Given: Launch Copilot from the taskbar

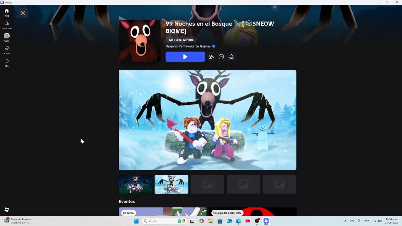Looking at the screenshot, I should (x=202, y=221).
